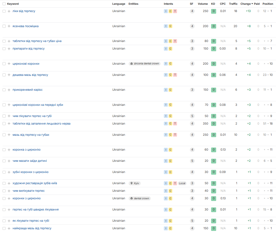Sort by the Volume column header

click(203, 4)
